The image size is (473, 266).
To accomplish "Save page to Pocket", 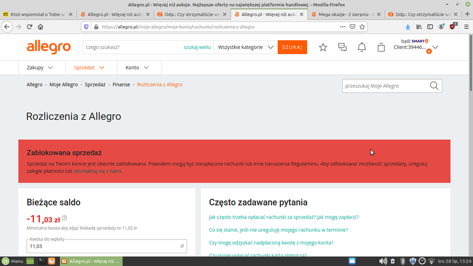I will [352, 27].
